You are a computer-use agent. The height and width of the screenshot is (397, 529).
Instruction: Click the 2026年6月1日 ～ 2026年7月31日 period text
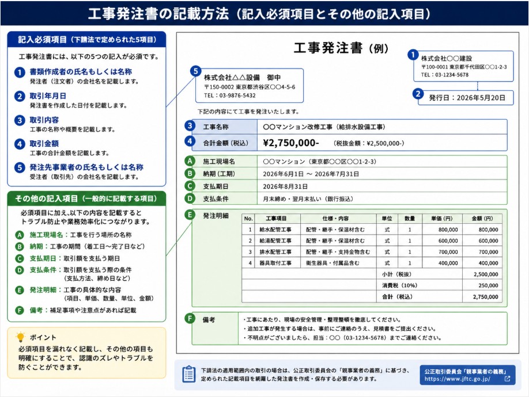311,174
